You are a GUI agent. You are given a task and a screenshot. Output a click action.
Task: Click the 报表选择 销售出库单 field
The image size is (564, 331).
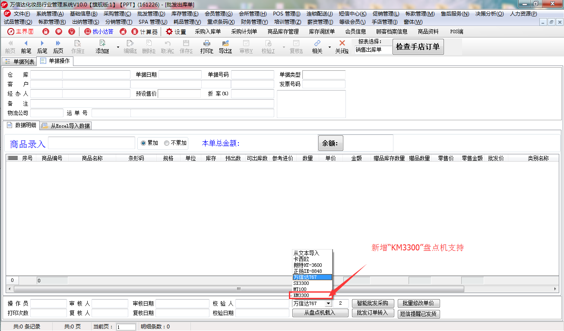tap(373, 50)
